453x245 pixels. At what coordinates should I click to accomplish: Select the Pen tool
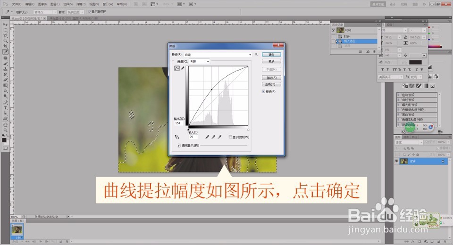5,102
